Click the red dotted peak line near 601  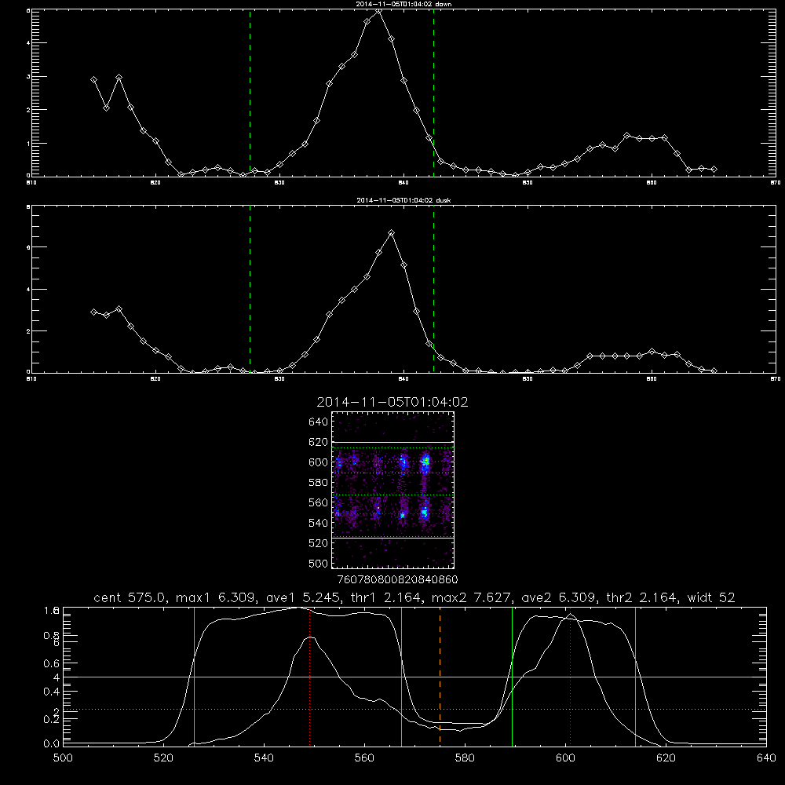pyautogui.click(x=570, y=676)
